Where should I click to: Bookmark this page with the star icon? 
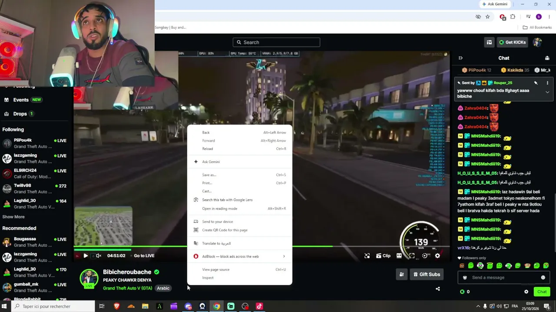[x=487, y=17]
